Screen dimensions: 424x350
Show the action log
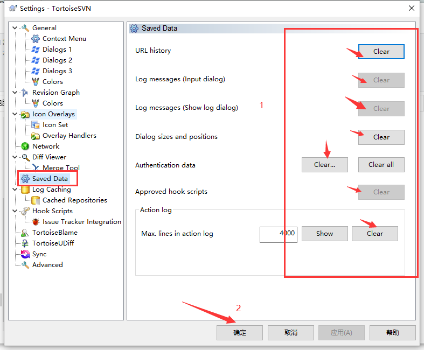(324, 234)
